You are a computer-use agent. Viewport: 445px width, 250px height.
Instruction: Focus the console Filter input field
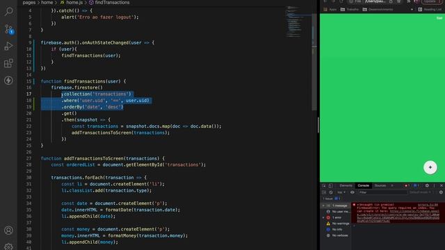tap(382, 192)
